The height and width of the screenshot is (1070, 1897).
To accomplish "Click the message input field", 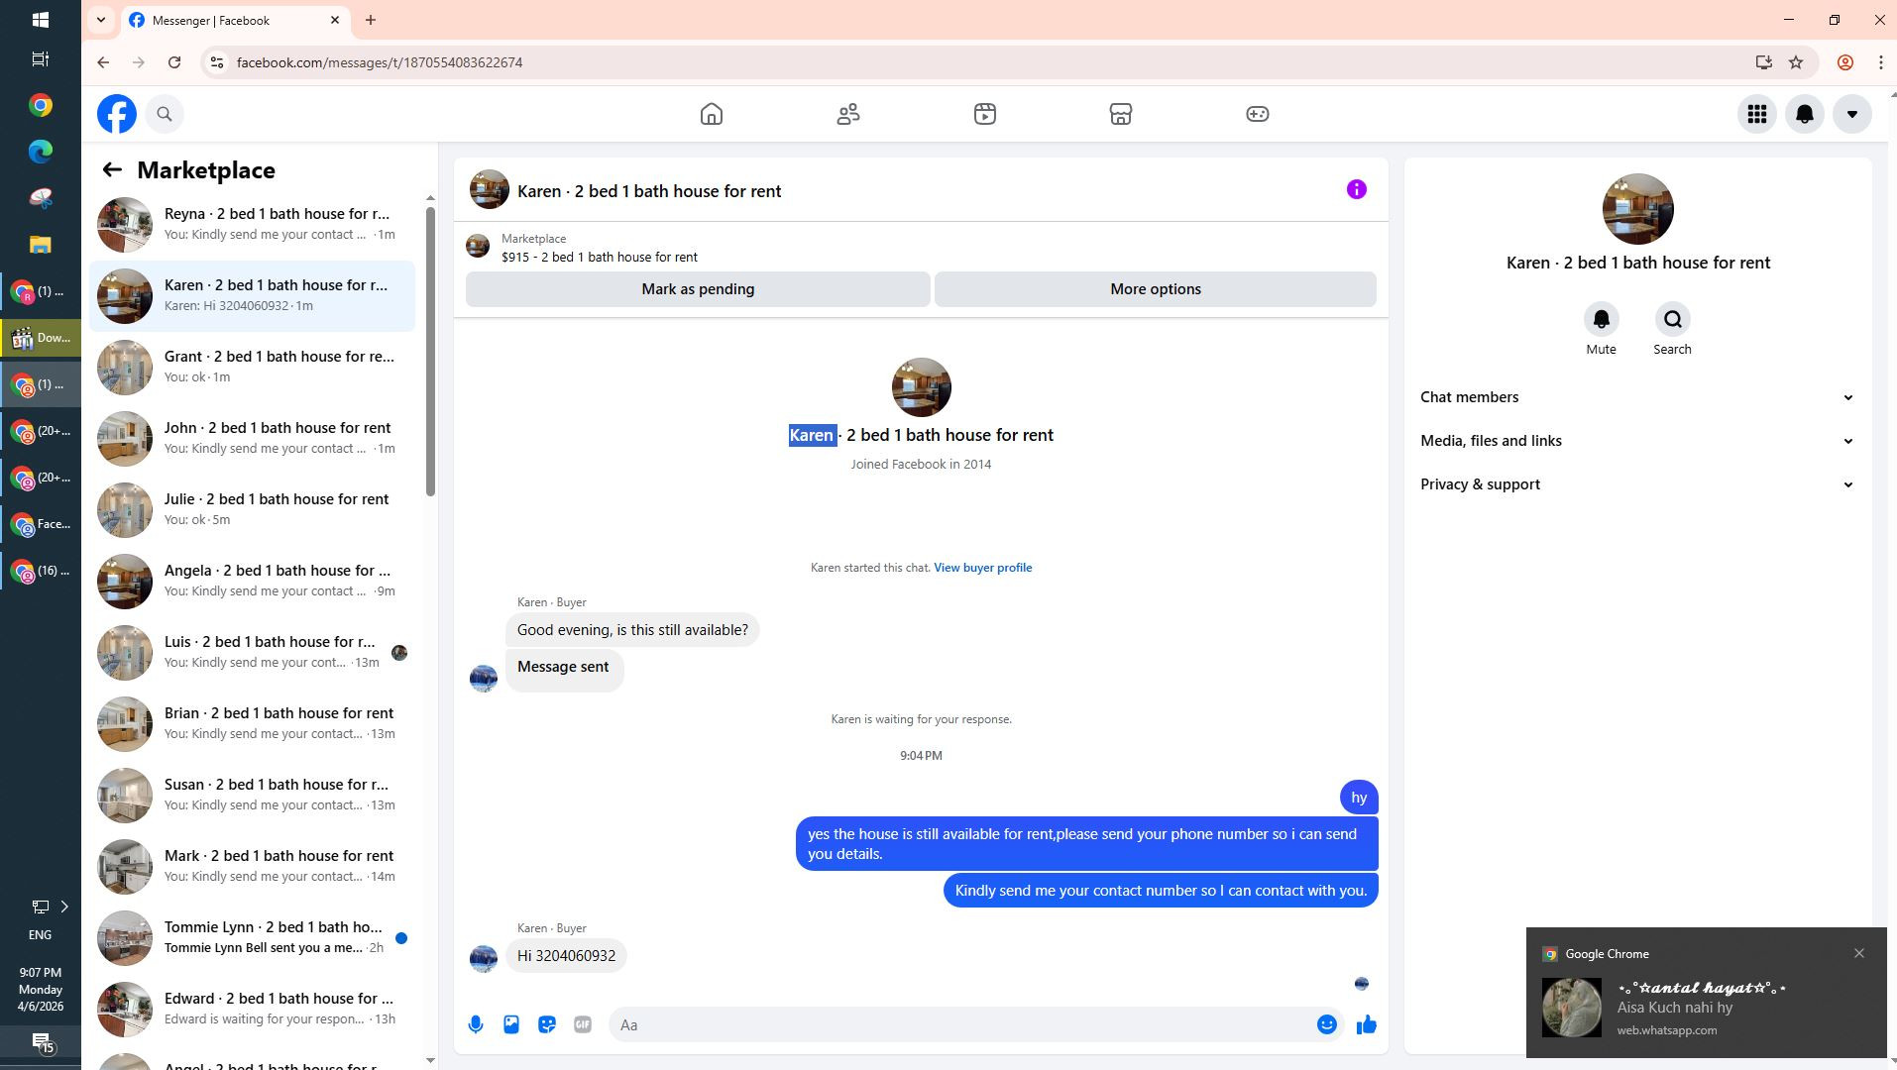I will (x=961, y=1024).
